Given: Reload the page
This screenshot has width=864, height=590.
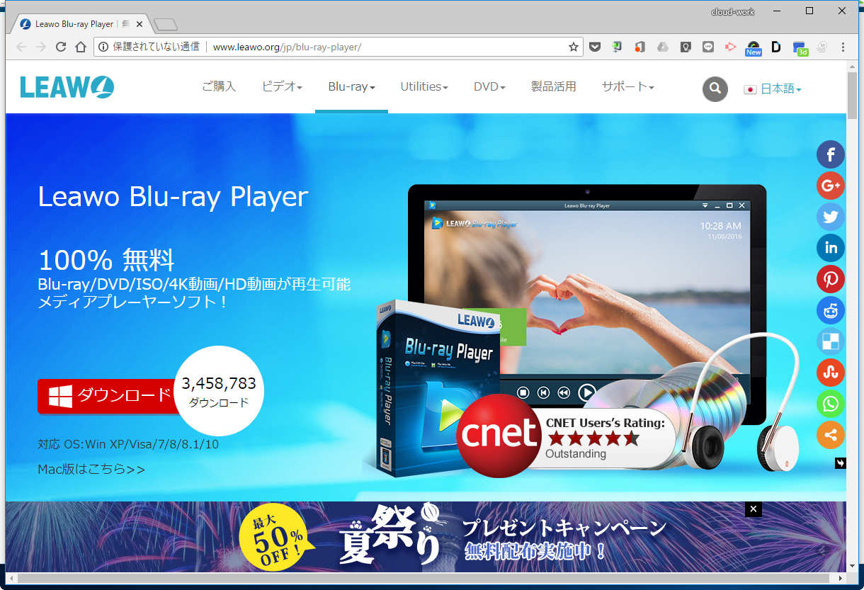Looking at the screenshot, I should point(61,47).
